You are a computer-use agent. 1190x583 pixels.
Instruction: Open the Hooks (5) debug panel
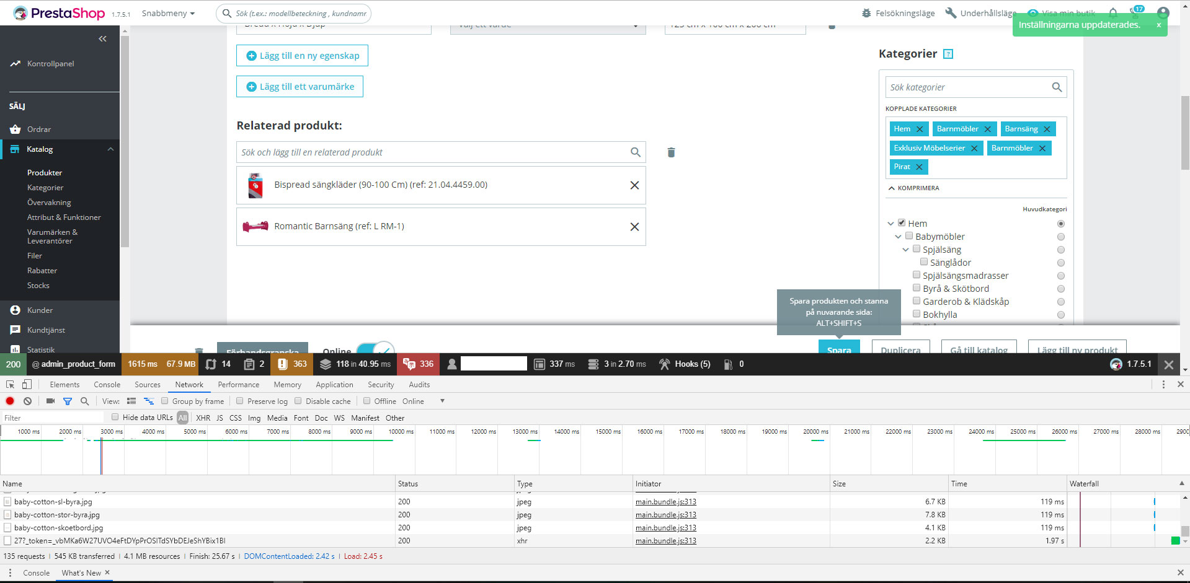(x=685, y=364)
